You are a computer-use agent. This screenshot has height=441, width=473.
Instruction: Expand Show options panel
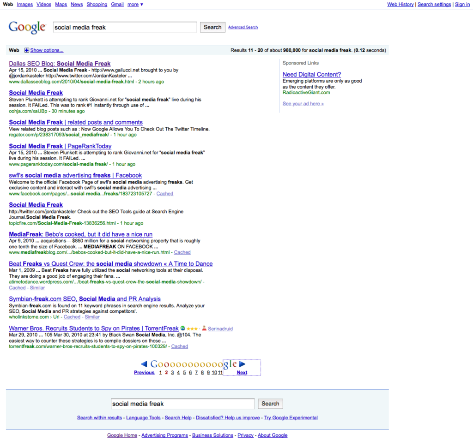47,50
